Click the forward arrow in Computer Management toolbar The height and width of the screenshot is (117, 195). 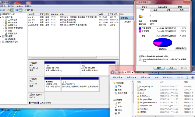click(x=4, y=10)
